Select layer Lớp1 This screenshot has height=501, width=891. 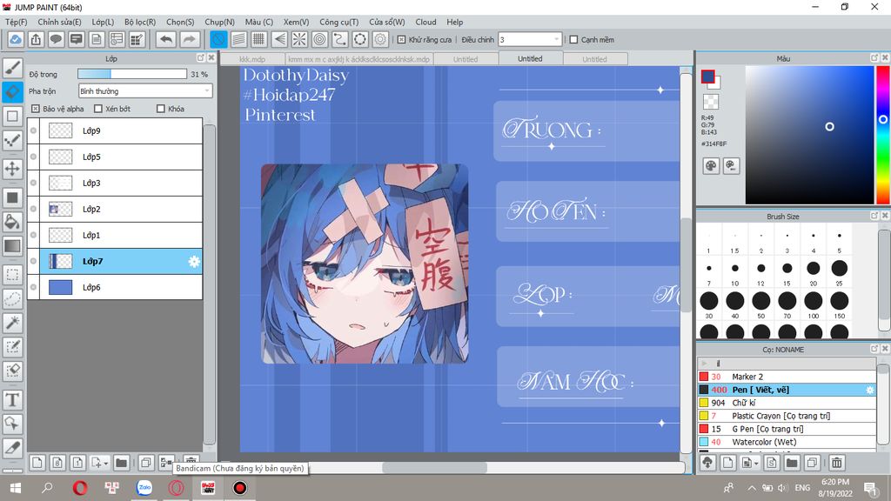coord(116,235)
